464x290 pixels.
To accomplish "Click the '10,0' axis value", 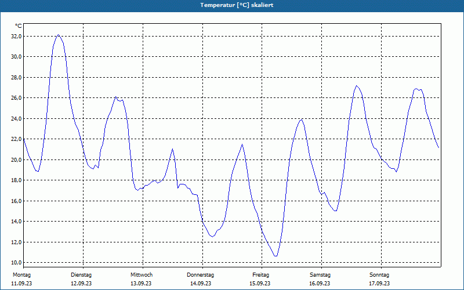I will 17,263.
